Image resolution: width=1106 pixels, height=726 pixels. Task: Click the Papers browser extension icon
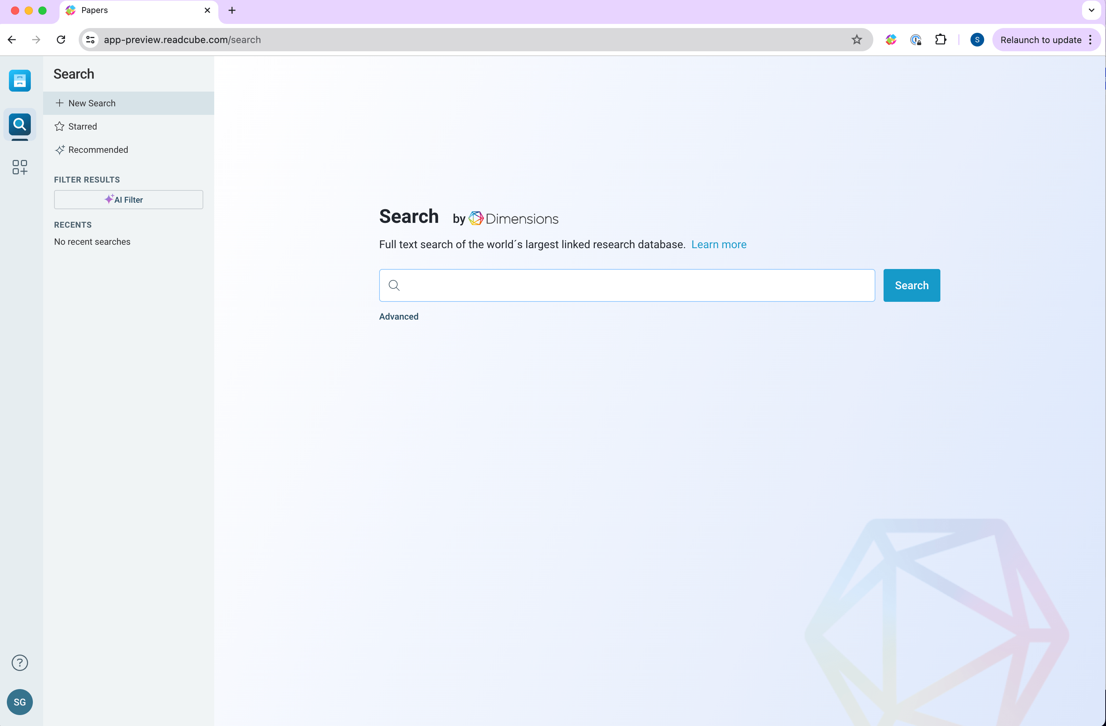(890, 40)
